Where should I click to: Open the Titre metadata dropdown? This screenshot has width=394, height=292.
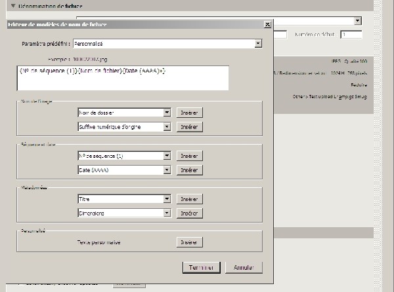[x=167, y=199]
